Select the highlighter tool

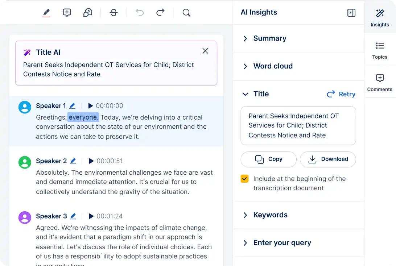pos(46,12)
